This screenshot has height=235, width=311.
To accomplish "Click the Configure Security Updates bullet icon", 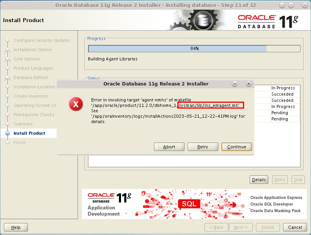I will tap(7, 40).
